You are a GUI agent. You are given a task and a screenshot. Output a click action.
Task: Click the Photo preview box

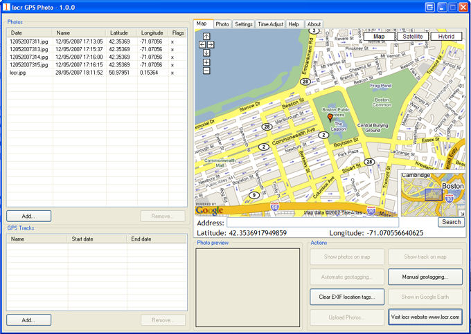248,288
